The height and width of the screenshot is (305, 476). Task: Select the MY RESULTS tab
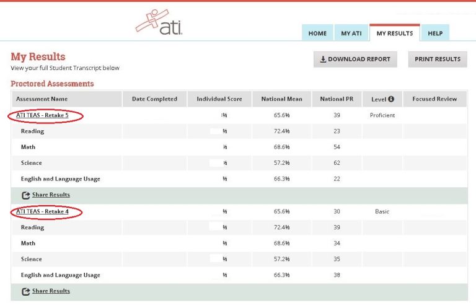click(394, 33)
